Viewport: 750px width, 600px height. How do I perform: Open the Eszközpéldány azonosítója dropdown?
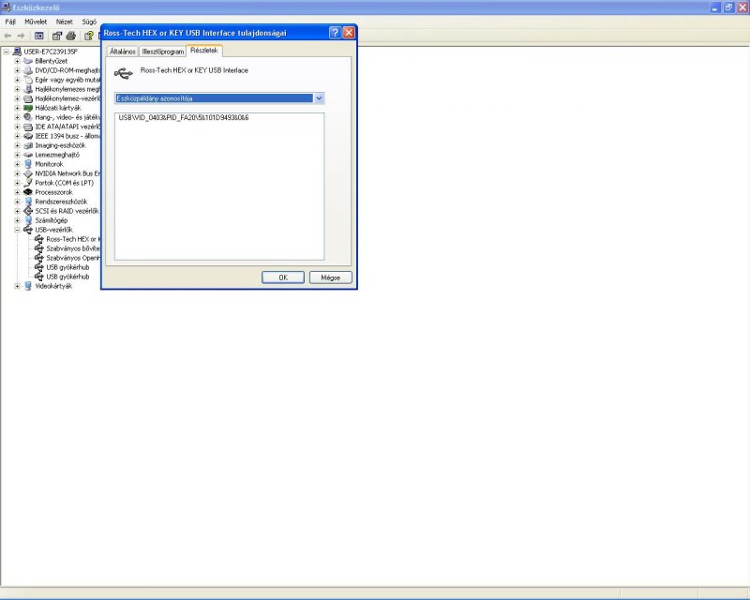(x=319, y=98)
